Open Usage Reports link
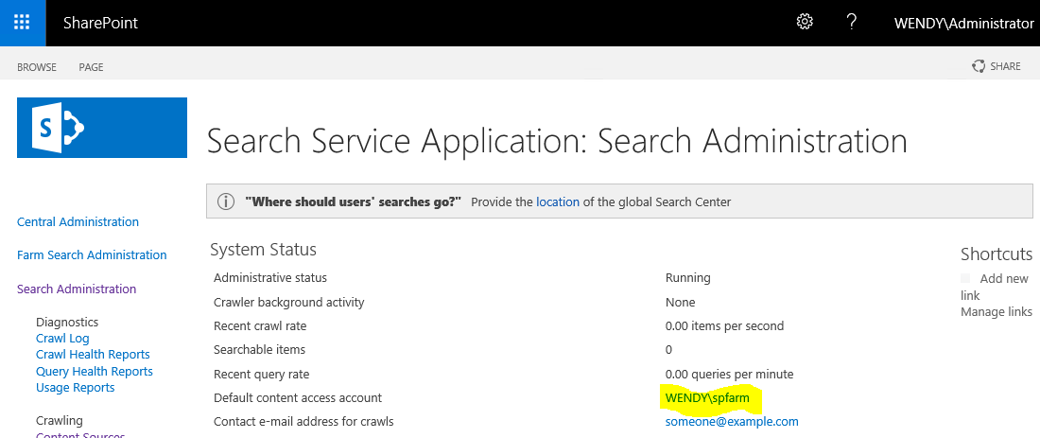Screen dimensions: 1040x438 point(75,388)
